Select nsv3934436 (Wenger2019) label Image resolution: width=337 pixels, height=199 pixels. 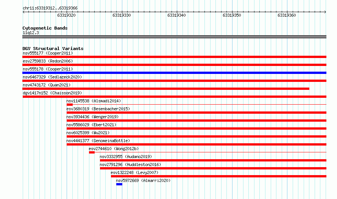(92, 117)
